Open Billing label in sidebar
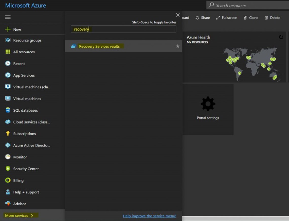289x221 pixels. click(18, 180)
